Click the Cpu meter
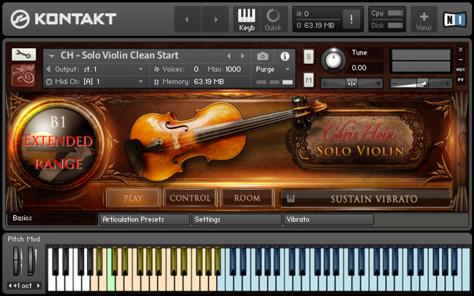The width and height of the screenshot is (474, 296). click(x=395, y=13)
